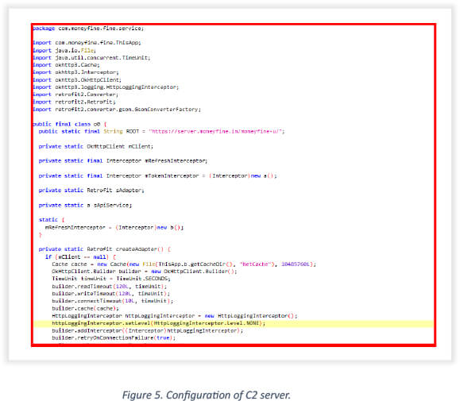Image resolution: width=460 pixels, height=401 pixels.
Task: Click the package com.moneyfine.fine.service declaration line
Action: [x=88, y=29]
